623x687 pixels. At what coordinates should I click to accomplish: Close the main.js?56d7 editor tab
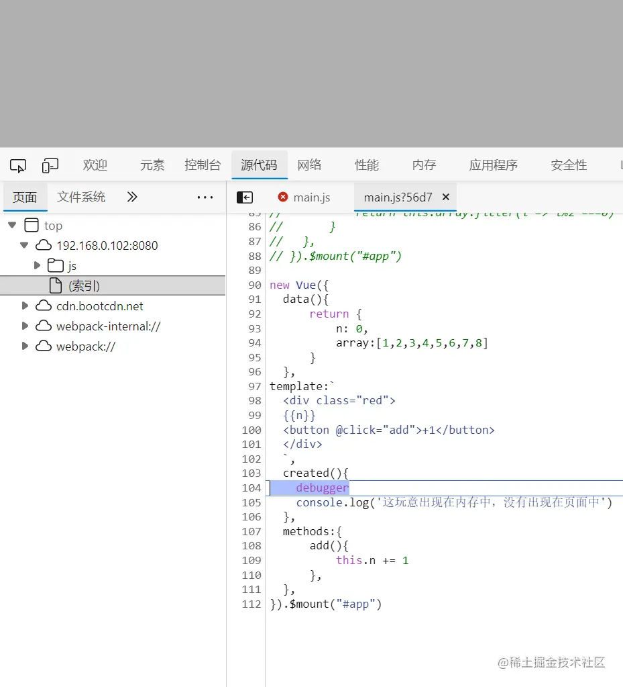pos(445,197)
